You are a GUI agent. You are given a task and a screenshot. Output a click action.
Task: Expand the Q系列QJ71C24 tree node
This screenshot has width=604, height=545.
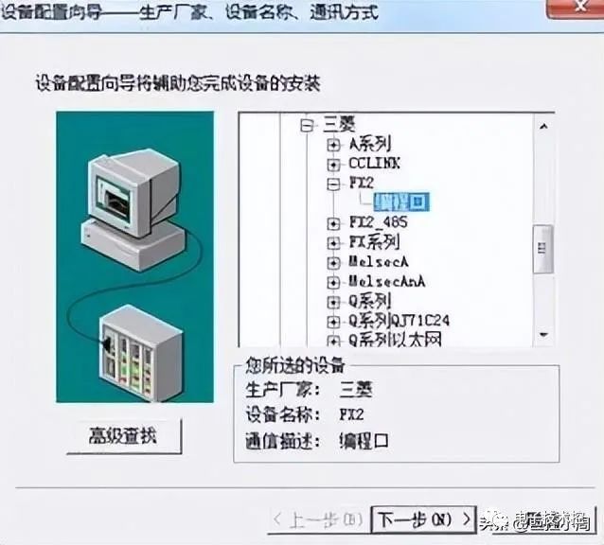click(x=333, y=321)
